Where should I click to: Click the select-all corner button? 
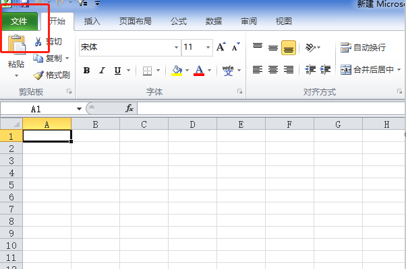[11, 124]
